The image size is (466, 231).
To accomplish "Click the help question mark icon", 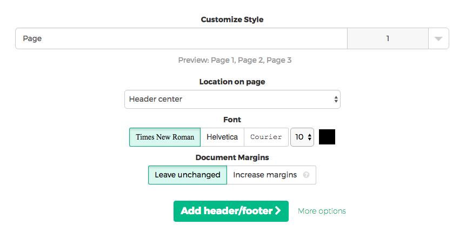I will [x=307, y=175].
